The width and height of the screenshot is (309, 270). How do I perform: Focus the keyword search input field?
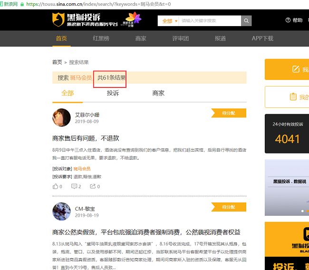210,21
